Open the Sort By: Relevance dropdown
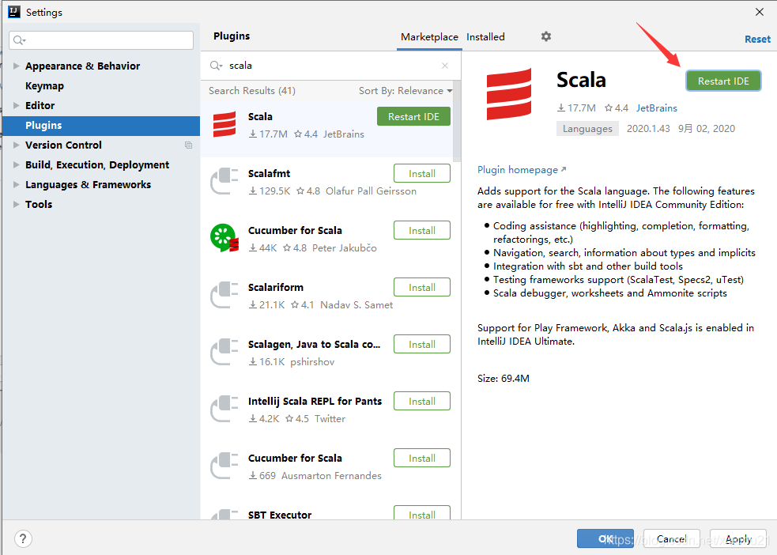This screenshot has height=555, width=777. click(405, 91)
